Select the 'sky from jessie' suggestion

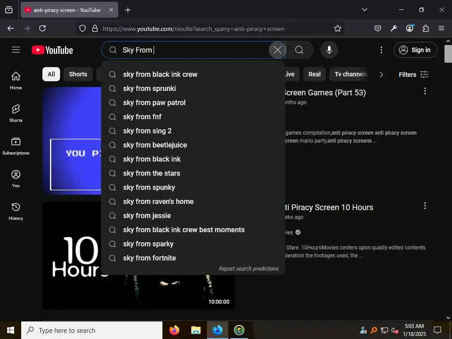tap(193, 215)
